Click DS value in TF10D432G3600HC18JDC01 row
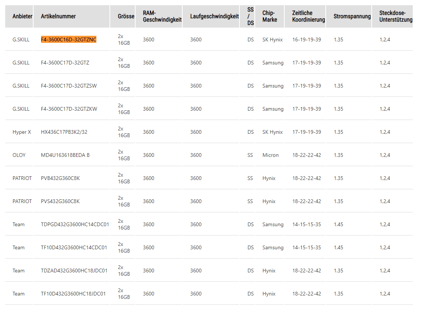Viewport: 424px width, 313px height. (251, 294)
